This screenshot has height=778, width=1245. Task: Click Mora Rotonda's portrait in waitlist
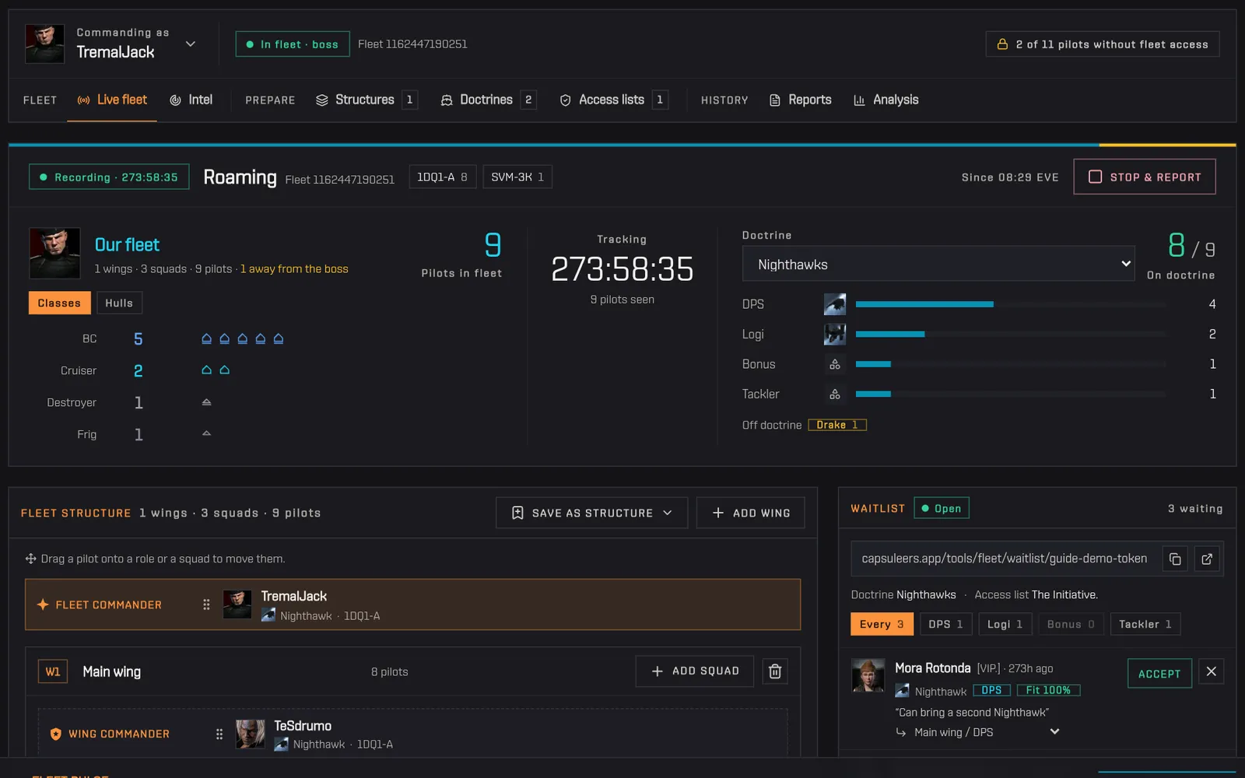pos(868,675)
